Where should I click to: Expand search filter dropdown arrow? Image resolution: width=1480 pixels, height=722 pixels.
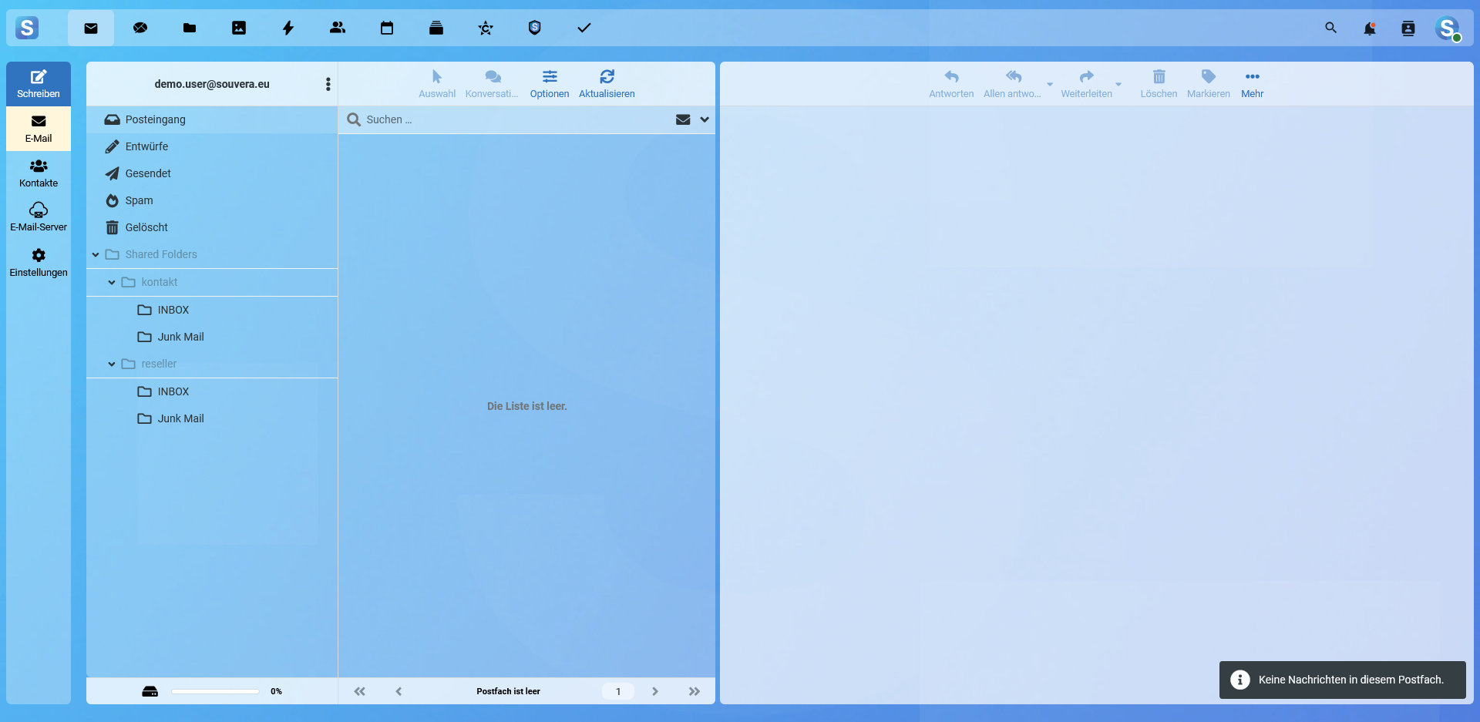705,119
